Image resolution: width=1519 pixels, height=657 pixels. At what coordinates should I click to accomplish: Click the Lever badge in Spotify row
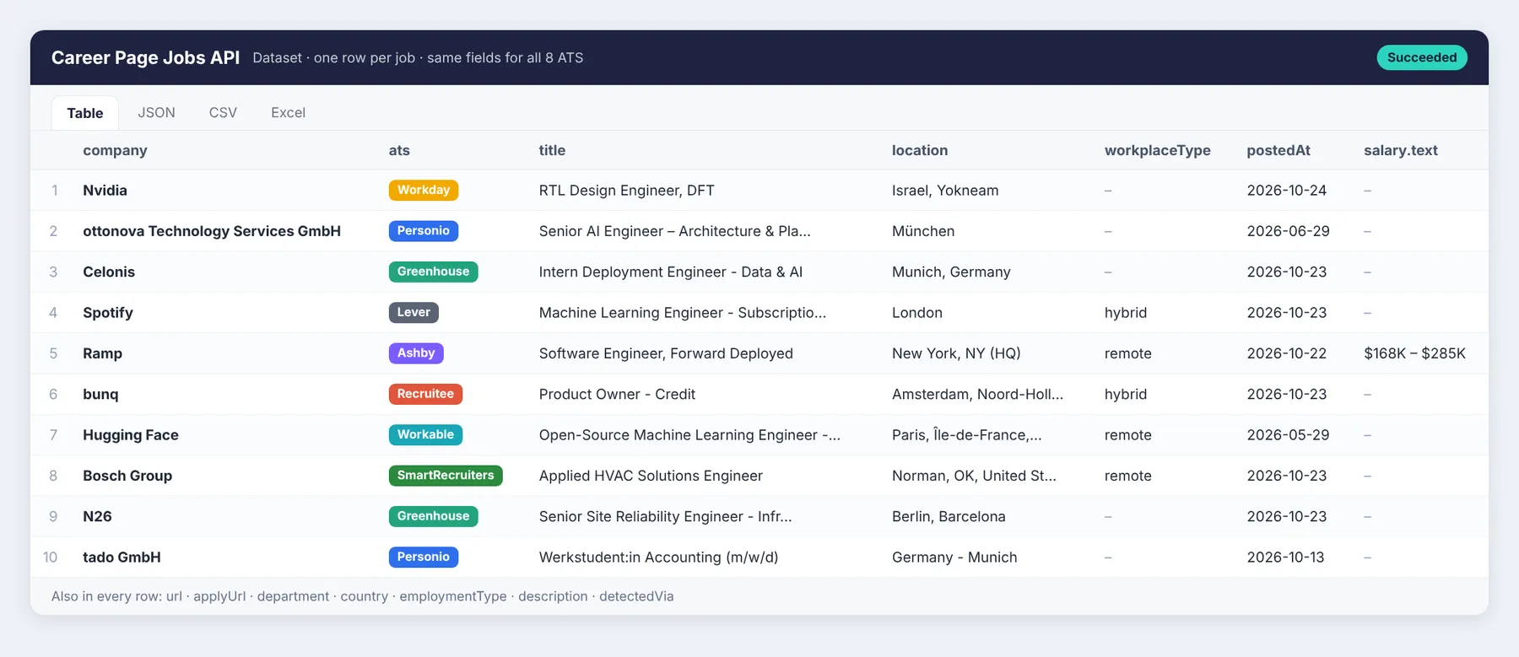[414, 312]
